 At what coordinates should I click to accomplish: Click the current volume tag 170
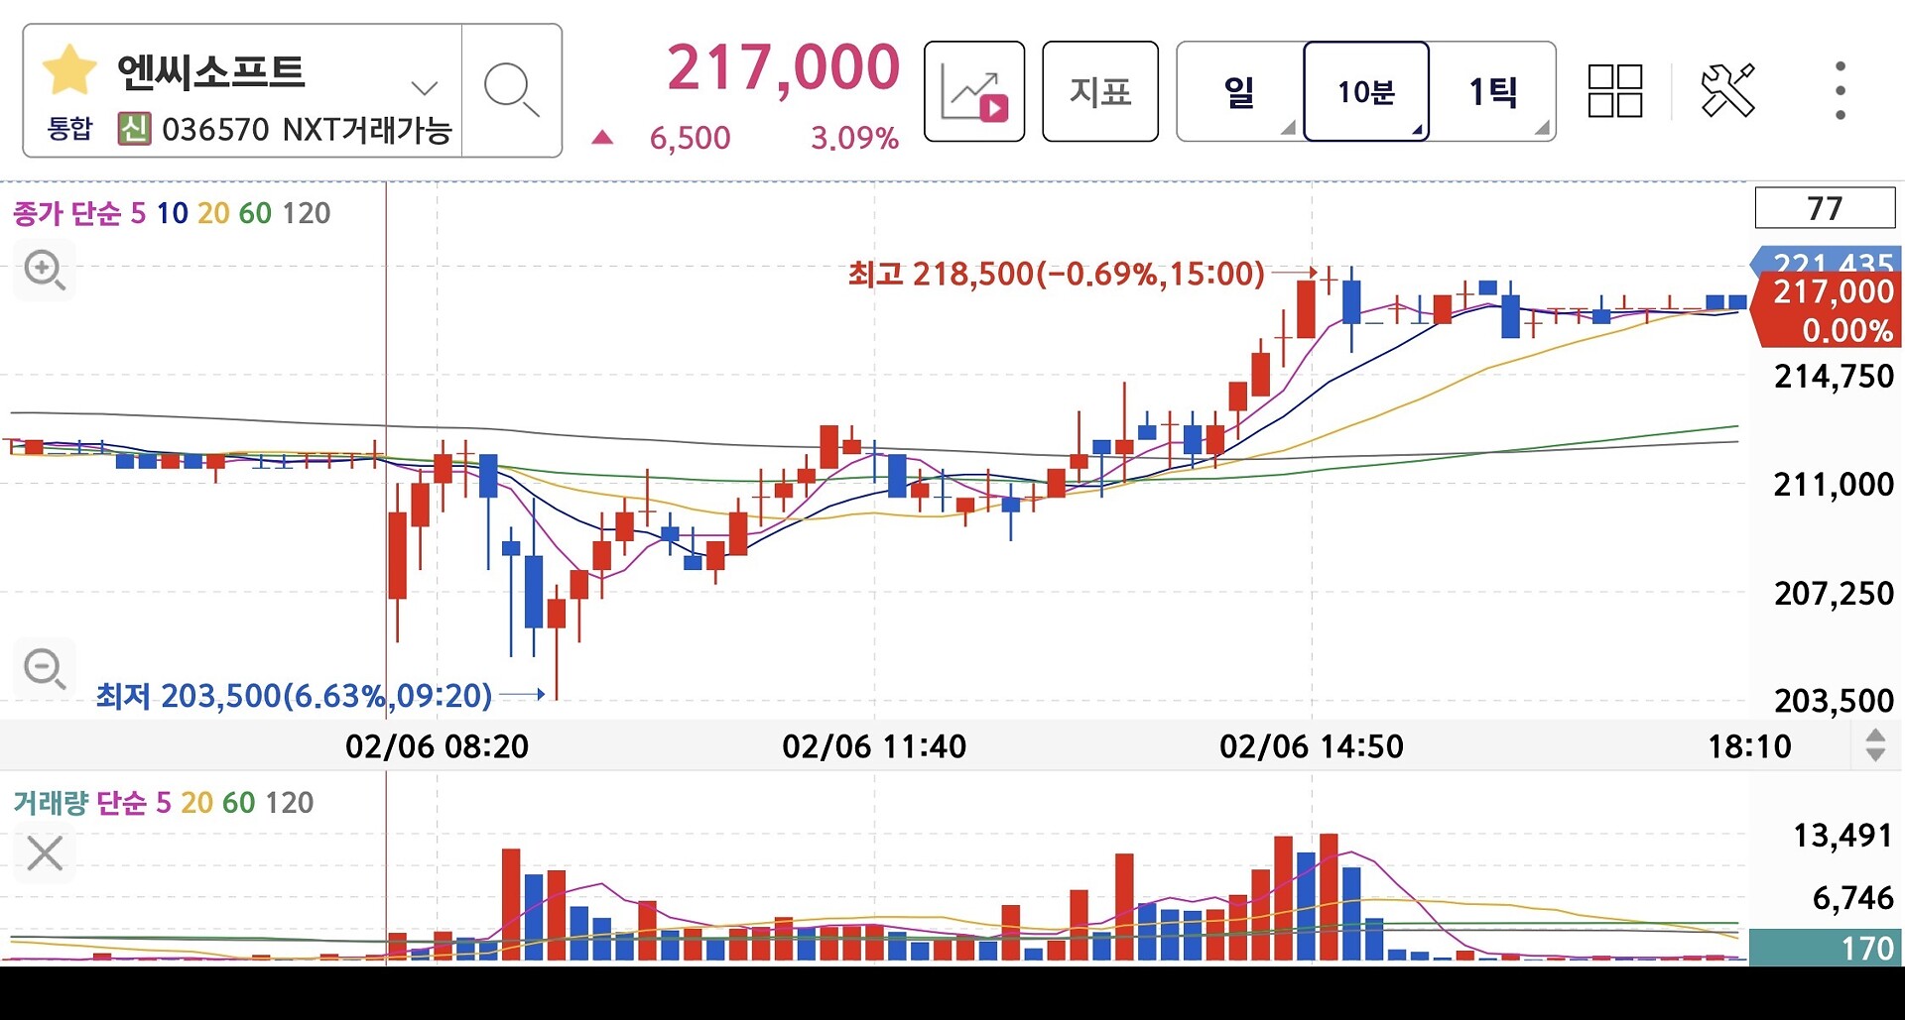pyautogui.click(x=1826, y=948)
